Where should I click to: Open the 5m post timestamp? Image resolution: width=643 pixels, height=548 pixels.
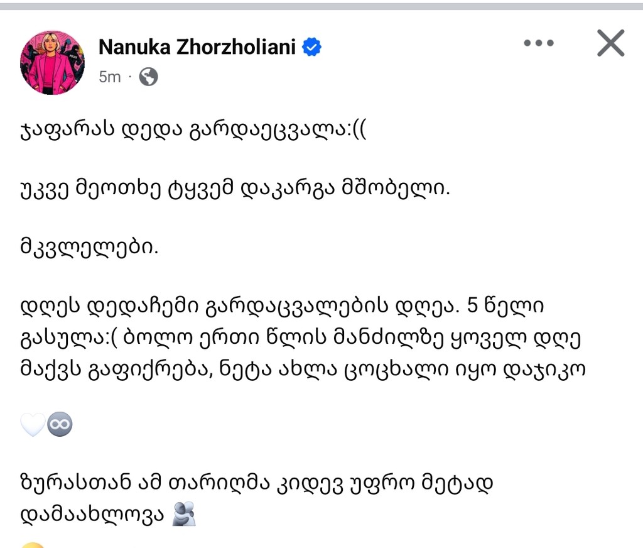(109, 77)
